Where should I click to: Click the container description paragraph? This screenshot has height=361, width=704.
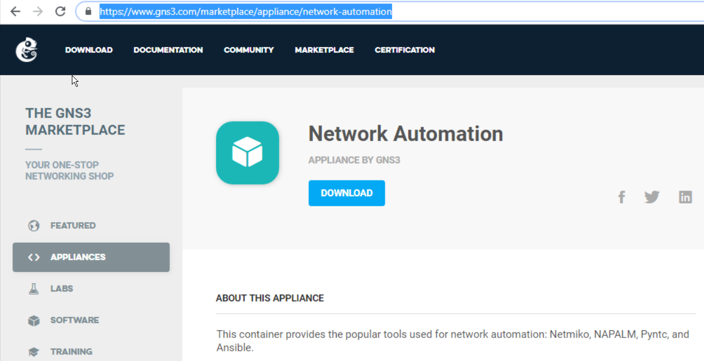[x=453, y=341]
